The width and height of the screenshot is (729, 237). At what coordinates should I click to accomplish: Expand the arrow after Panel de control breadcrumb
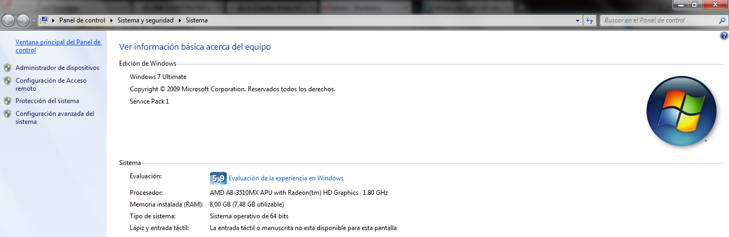click(112, 20)
